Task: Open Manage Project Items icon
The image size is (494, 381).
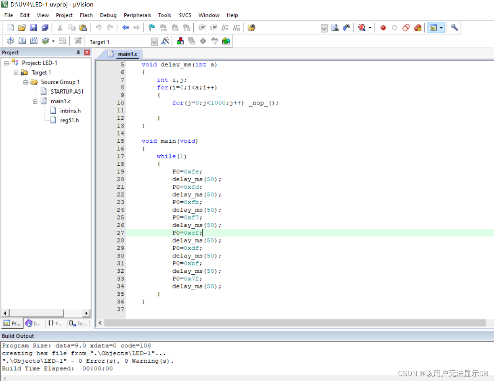Action: point(180,41)
